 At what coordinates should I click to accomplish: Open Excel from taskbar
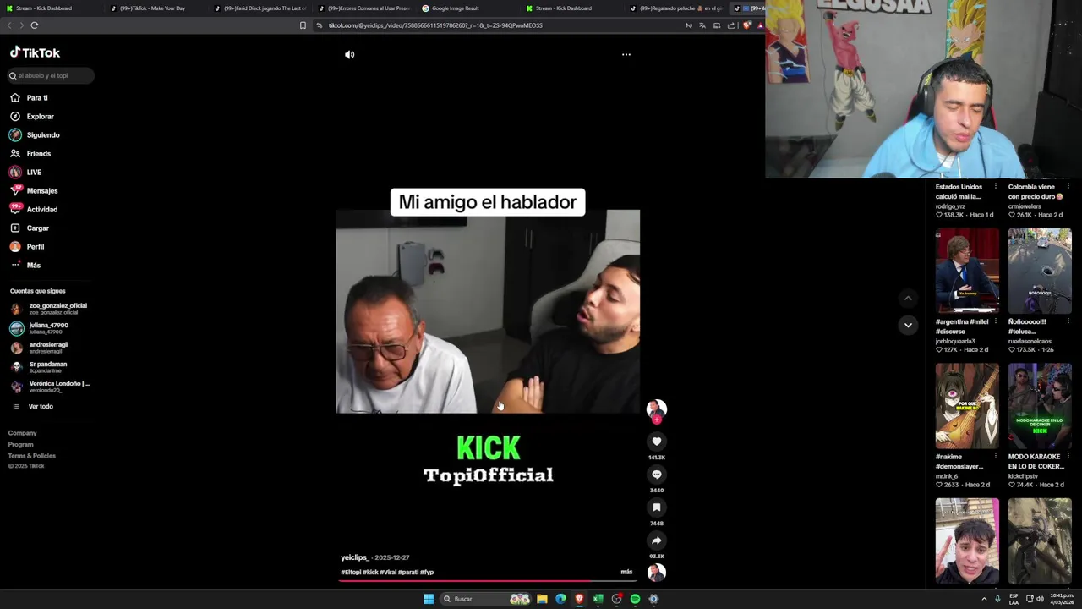tap(598, 599)
